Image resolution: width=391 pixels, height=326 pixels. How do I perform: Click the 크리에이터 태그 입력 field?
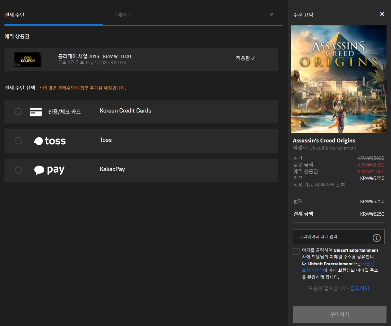(339, 237)
